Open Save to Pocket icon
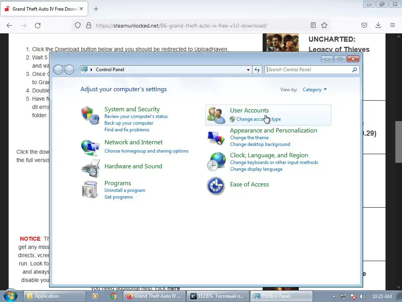The width and height of the screenshot is (402, 302). click(x=364, y=25)
